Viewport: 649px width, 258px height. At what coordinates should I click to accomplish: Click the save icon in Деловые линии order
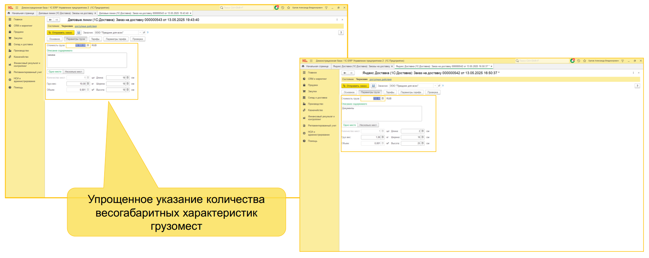(79, 33)
